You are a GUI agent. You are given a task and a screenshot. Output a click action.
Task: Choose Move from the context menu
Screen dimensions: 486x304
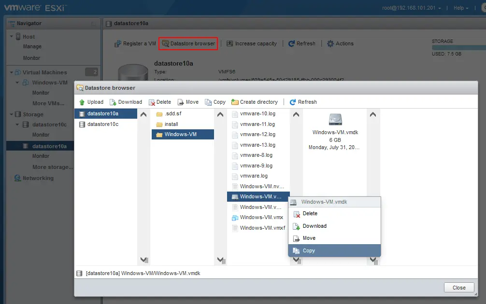tap(334, 238)
